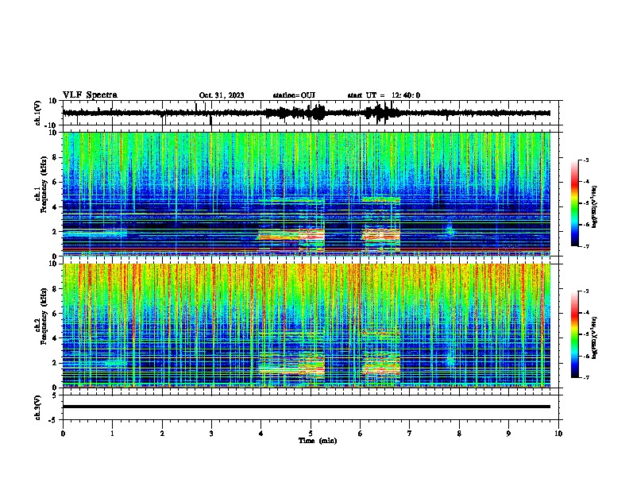The width and height of the screenshot is (629, 486).
Task: Click the time axis tick label "8"
Action: tap(459, 434)
